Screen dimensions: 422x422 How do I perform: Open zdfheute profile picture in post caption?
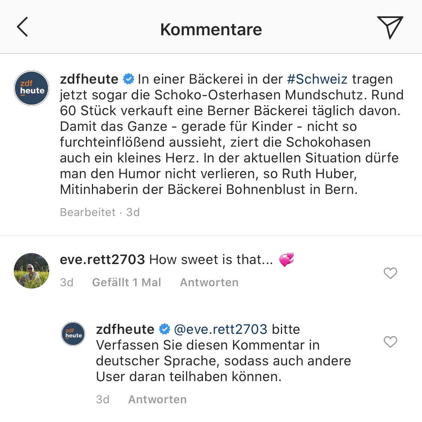32,89
